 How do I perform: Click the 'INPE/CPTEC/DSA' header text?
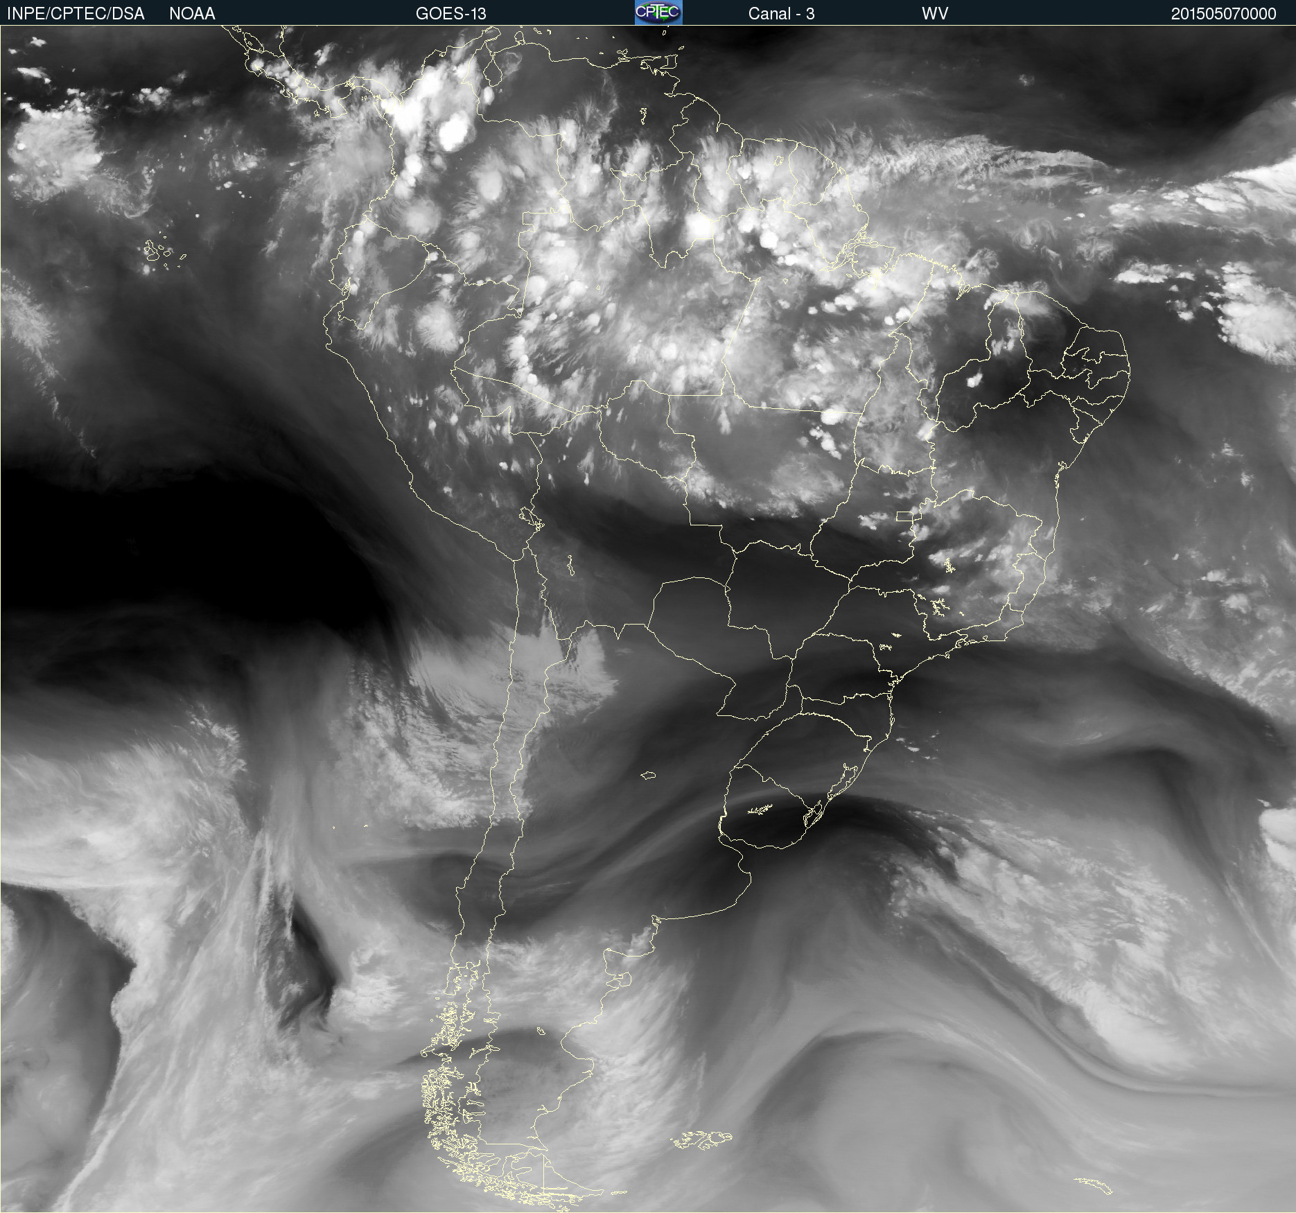pyautogui.click(x=76, y=14)
